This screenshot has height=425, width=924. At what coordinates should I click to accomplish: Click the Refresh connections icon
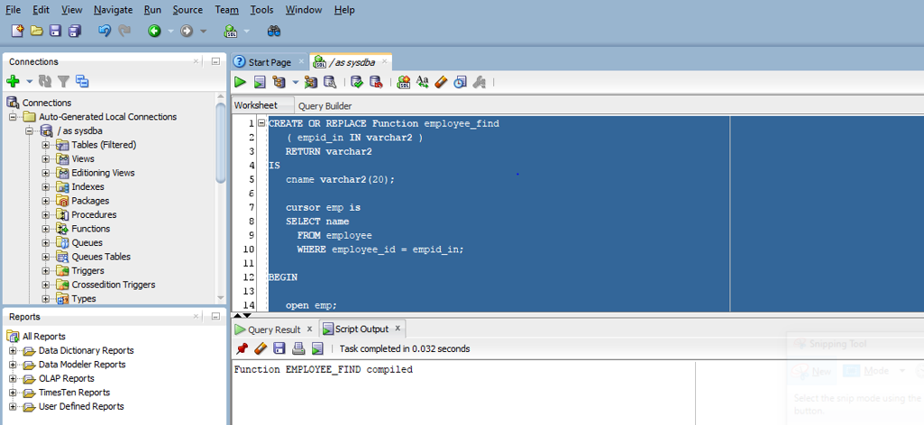(x=45, y=81)
